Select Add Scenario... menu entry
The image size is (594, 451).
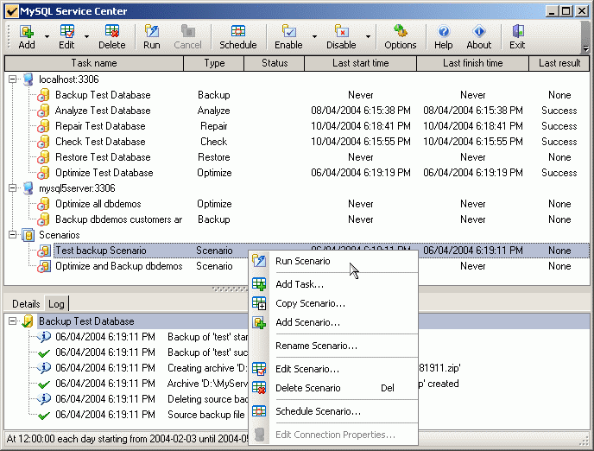(335, 322)
